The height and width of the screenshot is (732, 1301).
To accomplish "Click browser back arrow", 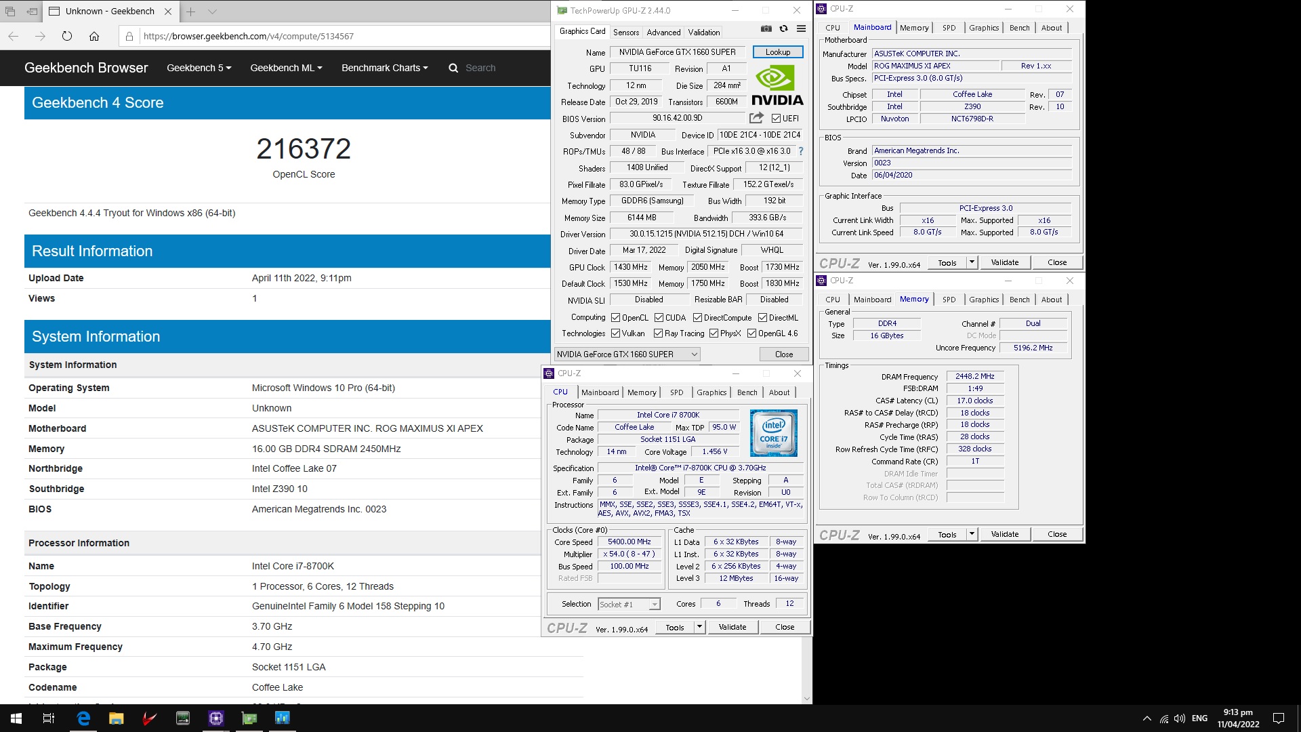I will [14, 36].
